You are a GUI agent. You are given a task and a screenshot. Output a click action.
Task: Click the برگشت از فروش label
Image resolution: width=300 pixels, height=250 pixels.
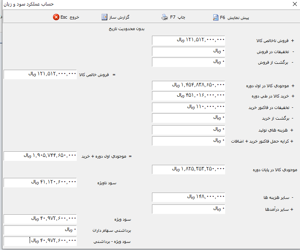click(273, 63)
